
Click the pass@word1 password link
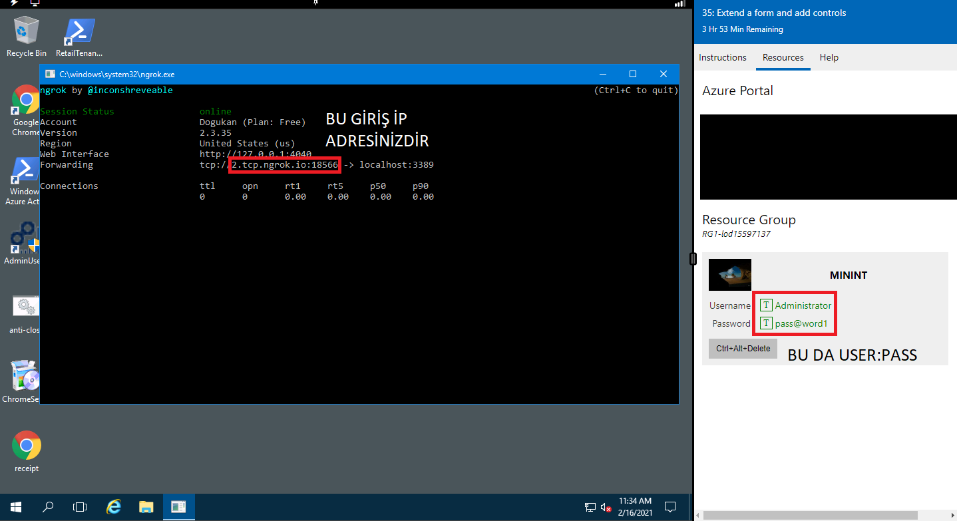point(801,323)
